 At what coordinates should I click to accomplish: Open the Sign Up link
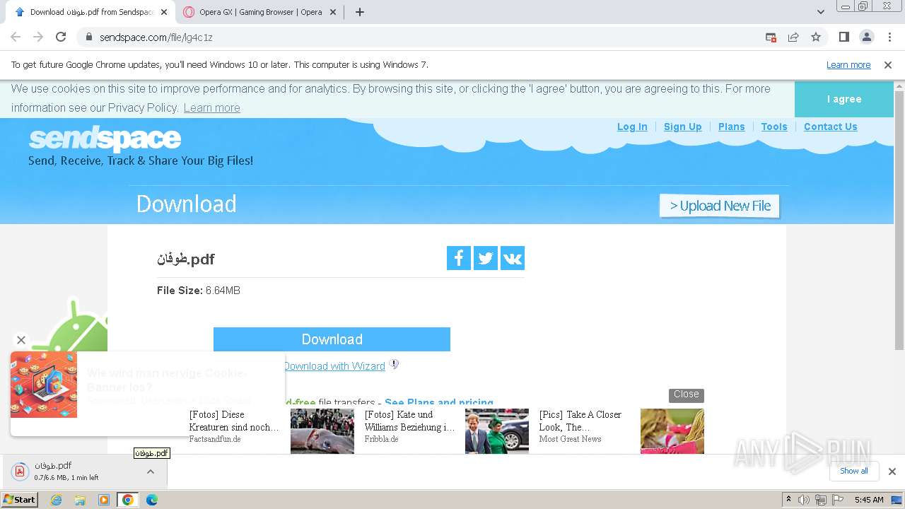pos(683,127)
